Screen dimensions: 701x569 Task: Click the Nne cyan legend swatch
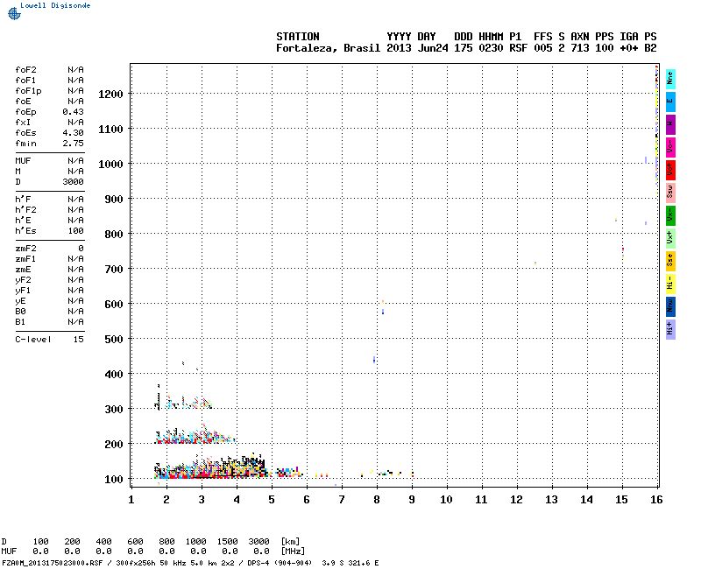pos(670,79)
